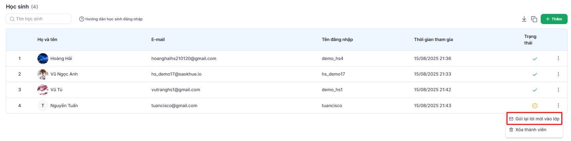The width and height of the screenshot is (571, 141).
Task: Open three-dot menu for Vũ Tú
Action: point(558,90)
